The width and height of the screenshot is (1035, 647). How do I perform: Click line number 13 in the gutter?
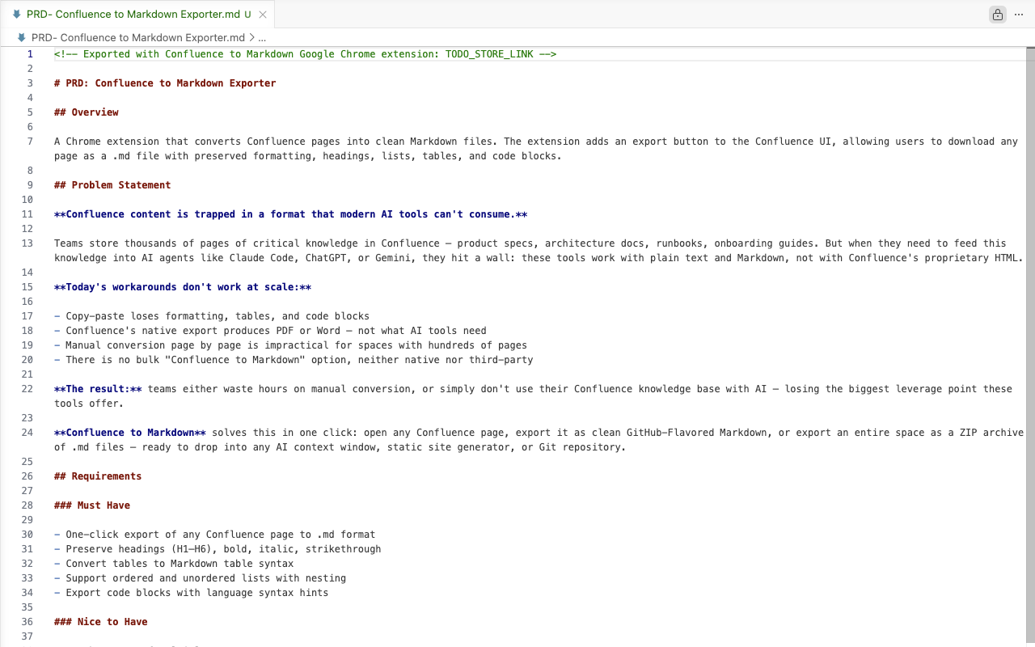[x=27, y=243]
